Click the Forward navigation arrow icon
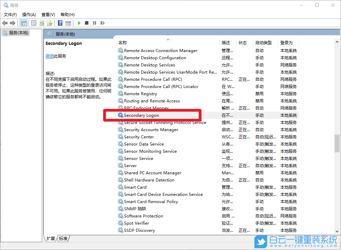Viewport: 341px width, 250px height. point(13,23)
